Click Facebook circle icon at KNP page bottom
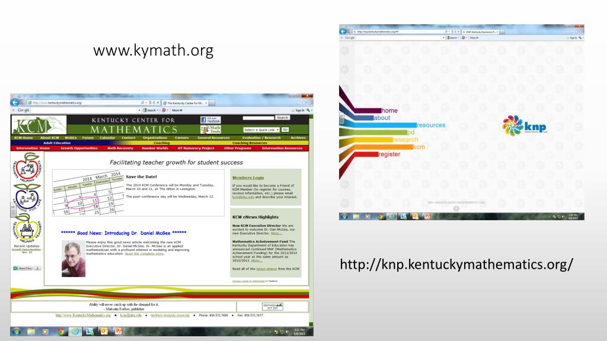This screenshot has width=607, height=341. (456, 209)
